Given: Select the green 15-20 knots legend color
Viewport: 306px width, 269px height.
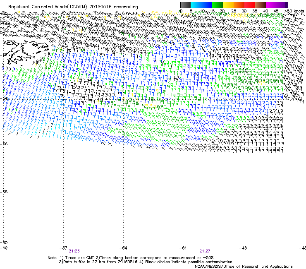Looking at the screenshot, I should tap(218, 5).
